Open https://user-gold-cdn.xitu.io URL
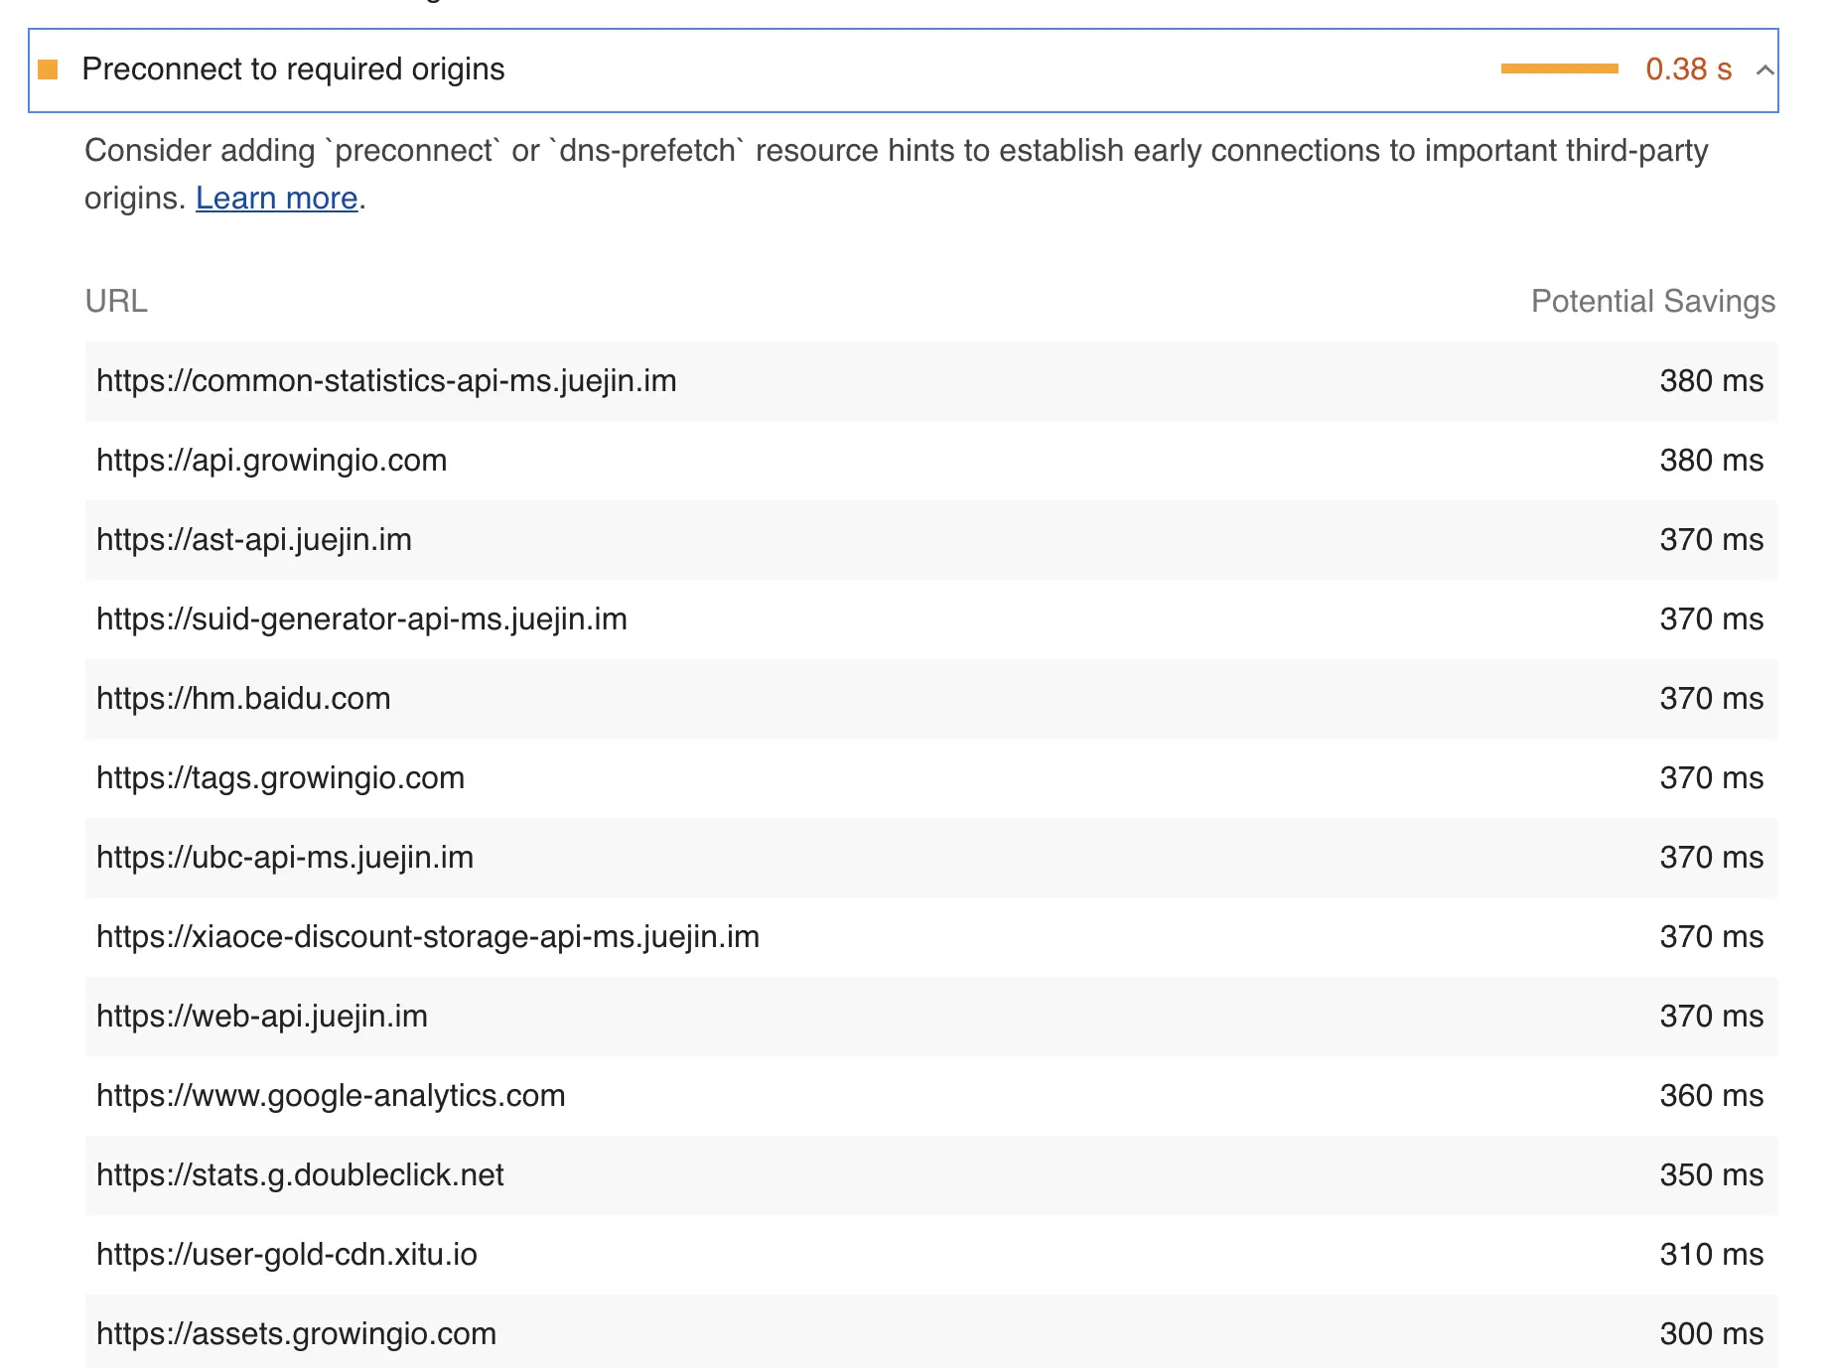Image resolution: width=1831 pixels, height=1368 pixels. coord(286,1255)
